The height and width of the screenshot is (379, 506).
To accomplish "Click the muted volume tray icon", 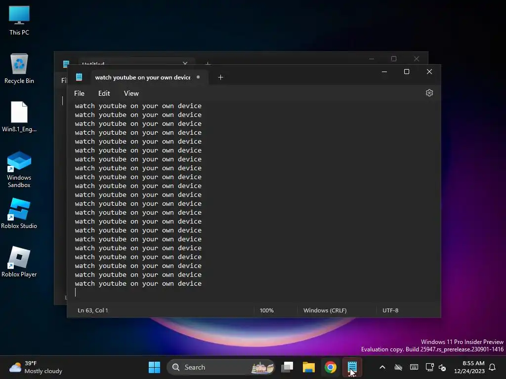I will (x=442, y=367).
